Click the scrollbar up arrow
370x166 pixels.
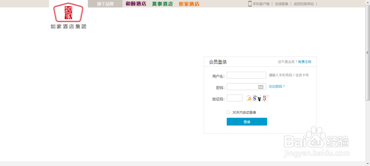pyautogui.click(x=368, y=3)
